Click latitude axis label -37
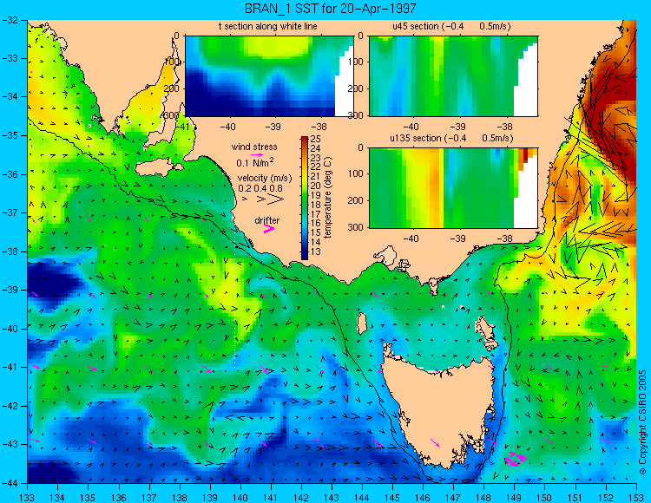 pos(10,212)
